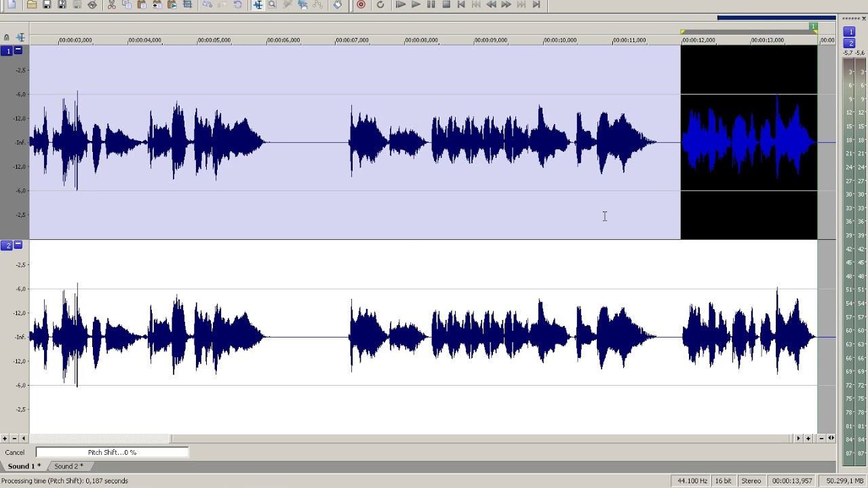868x488 pixels.
Task: Close the channel meters panel
Action: [x=863, y=18]
